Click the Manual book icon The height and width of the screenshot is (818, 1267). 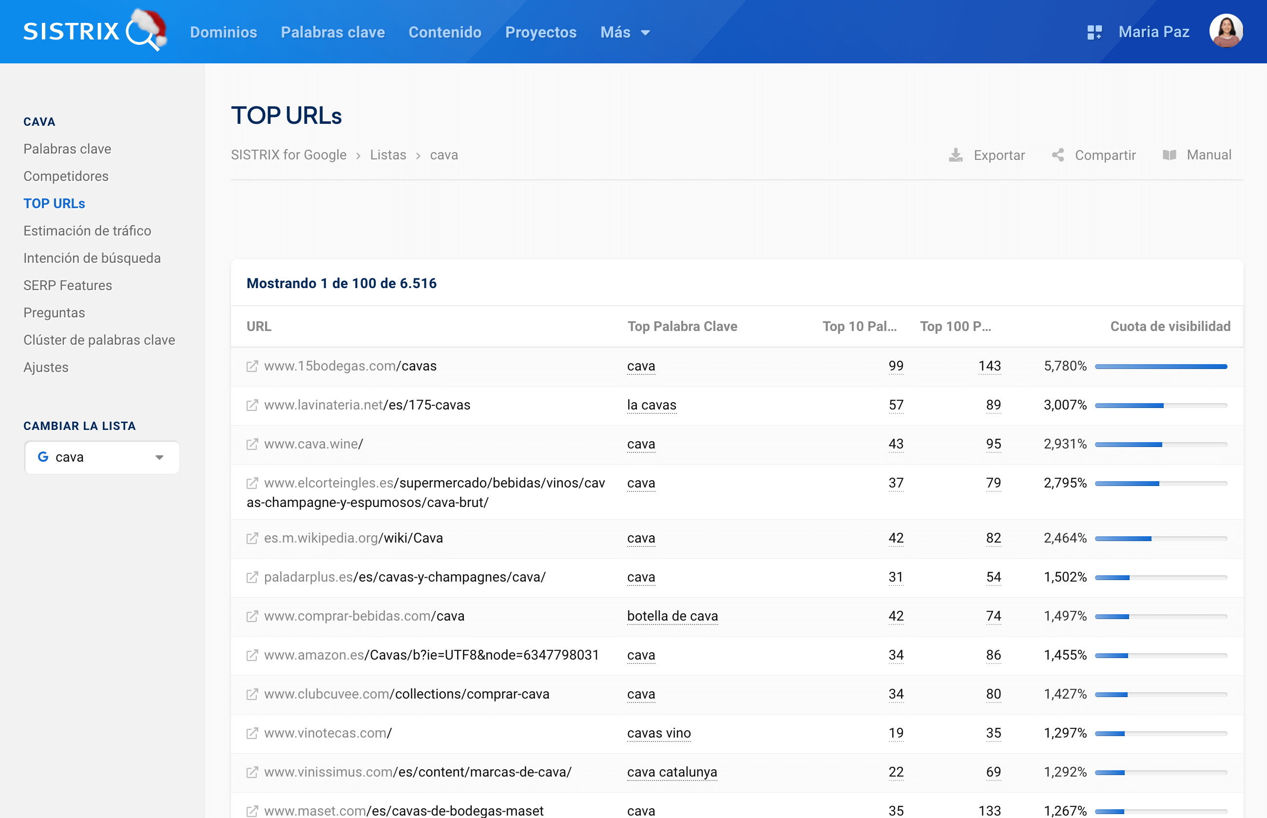pyautogui.click(x=1169, y=155)
